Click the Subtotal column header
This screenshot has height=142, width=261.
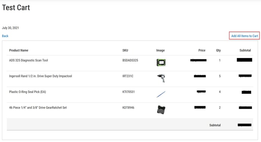pyautogui.click(x=245, y=50)
